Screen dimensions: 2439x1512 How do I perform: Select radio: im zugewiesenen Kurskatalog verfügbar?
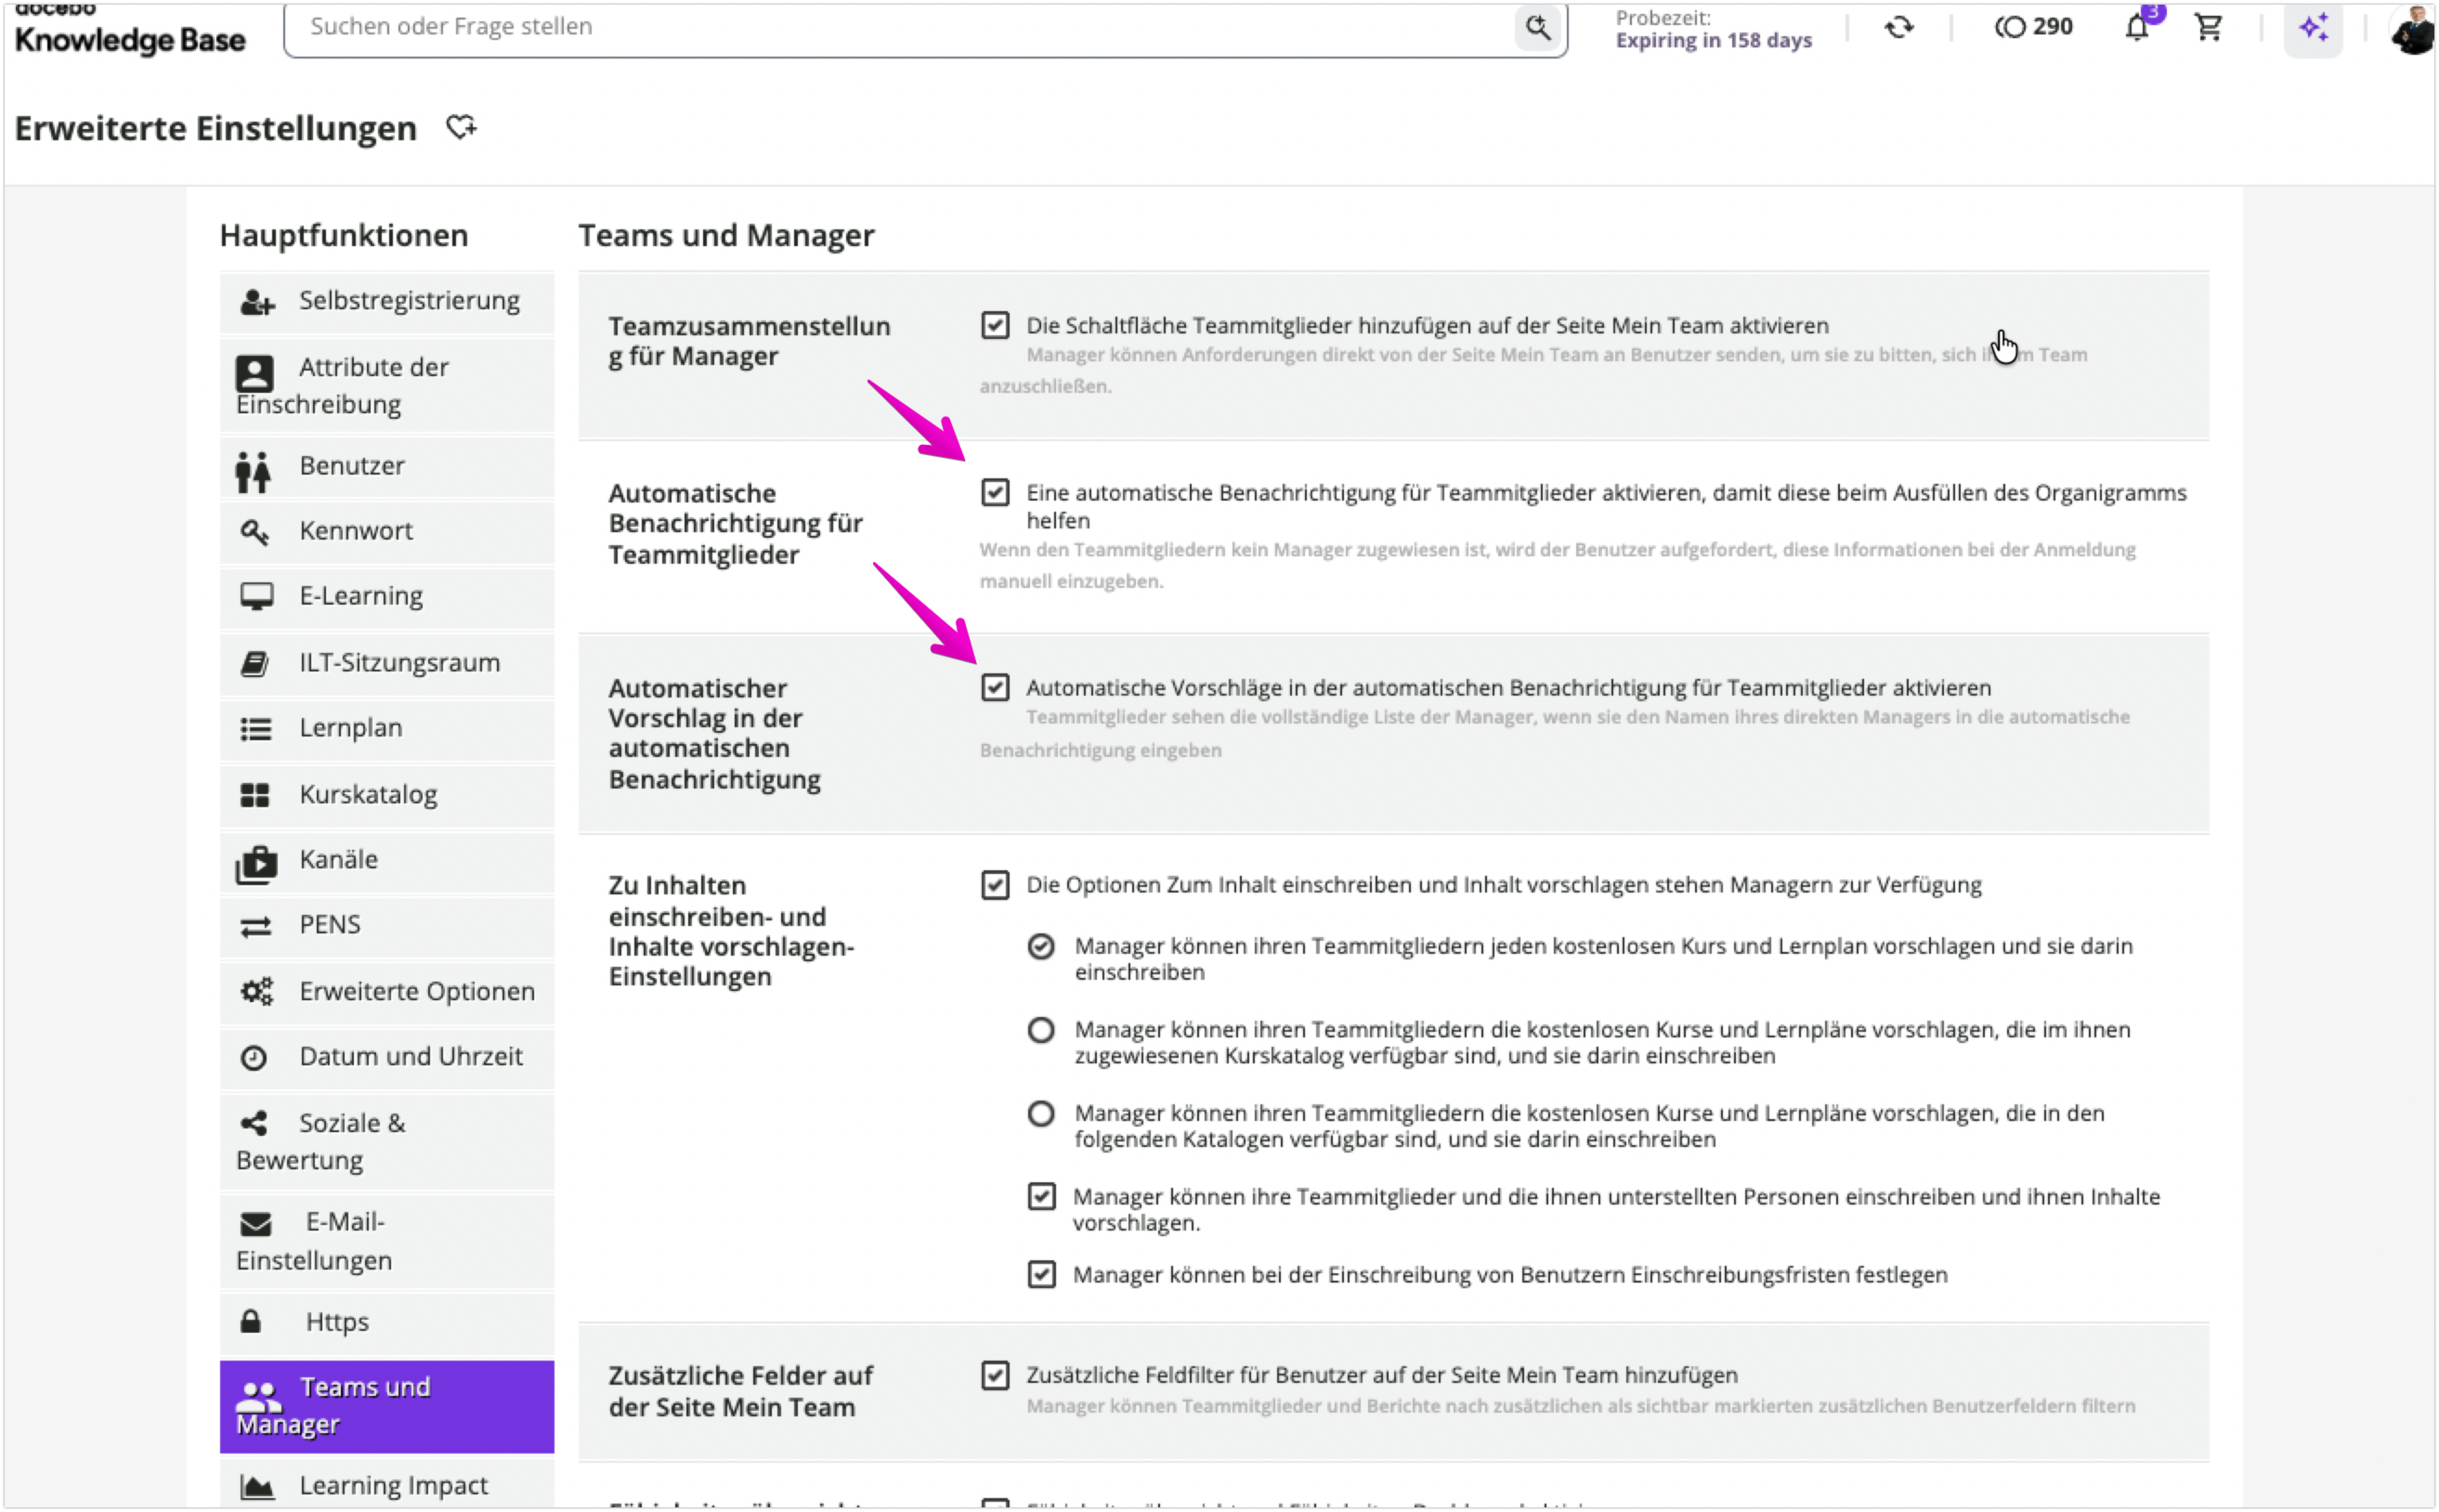coord(1041,1030)
